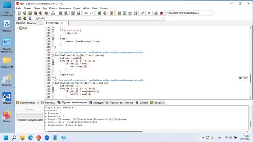Screen dimensions: 253x142
Task: Click the Syntax Check checkmark icon
Action: point(142,13)
